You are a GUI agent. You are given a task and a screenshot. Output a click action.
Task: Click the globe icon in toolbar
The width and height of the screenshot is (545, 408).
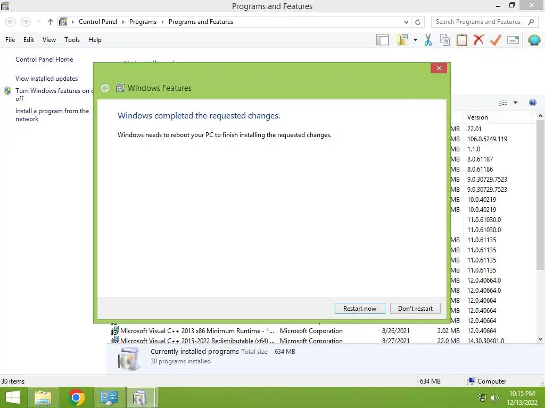point(534,40)
